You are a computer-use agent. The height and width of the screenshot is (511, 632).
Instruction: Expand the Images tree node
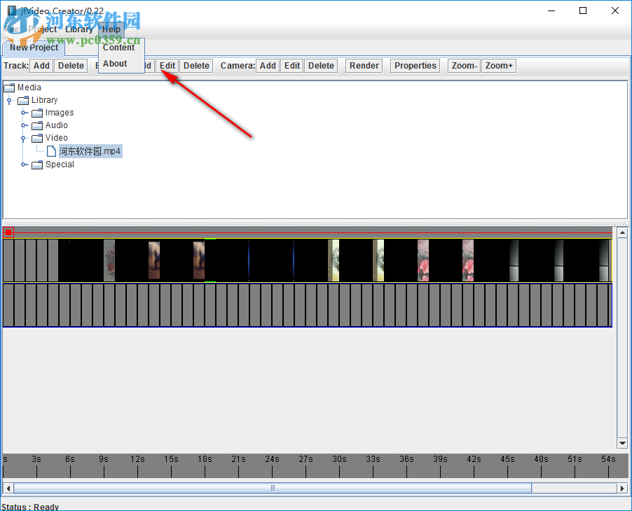point(23,113)
